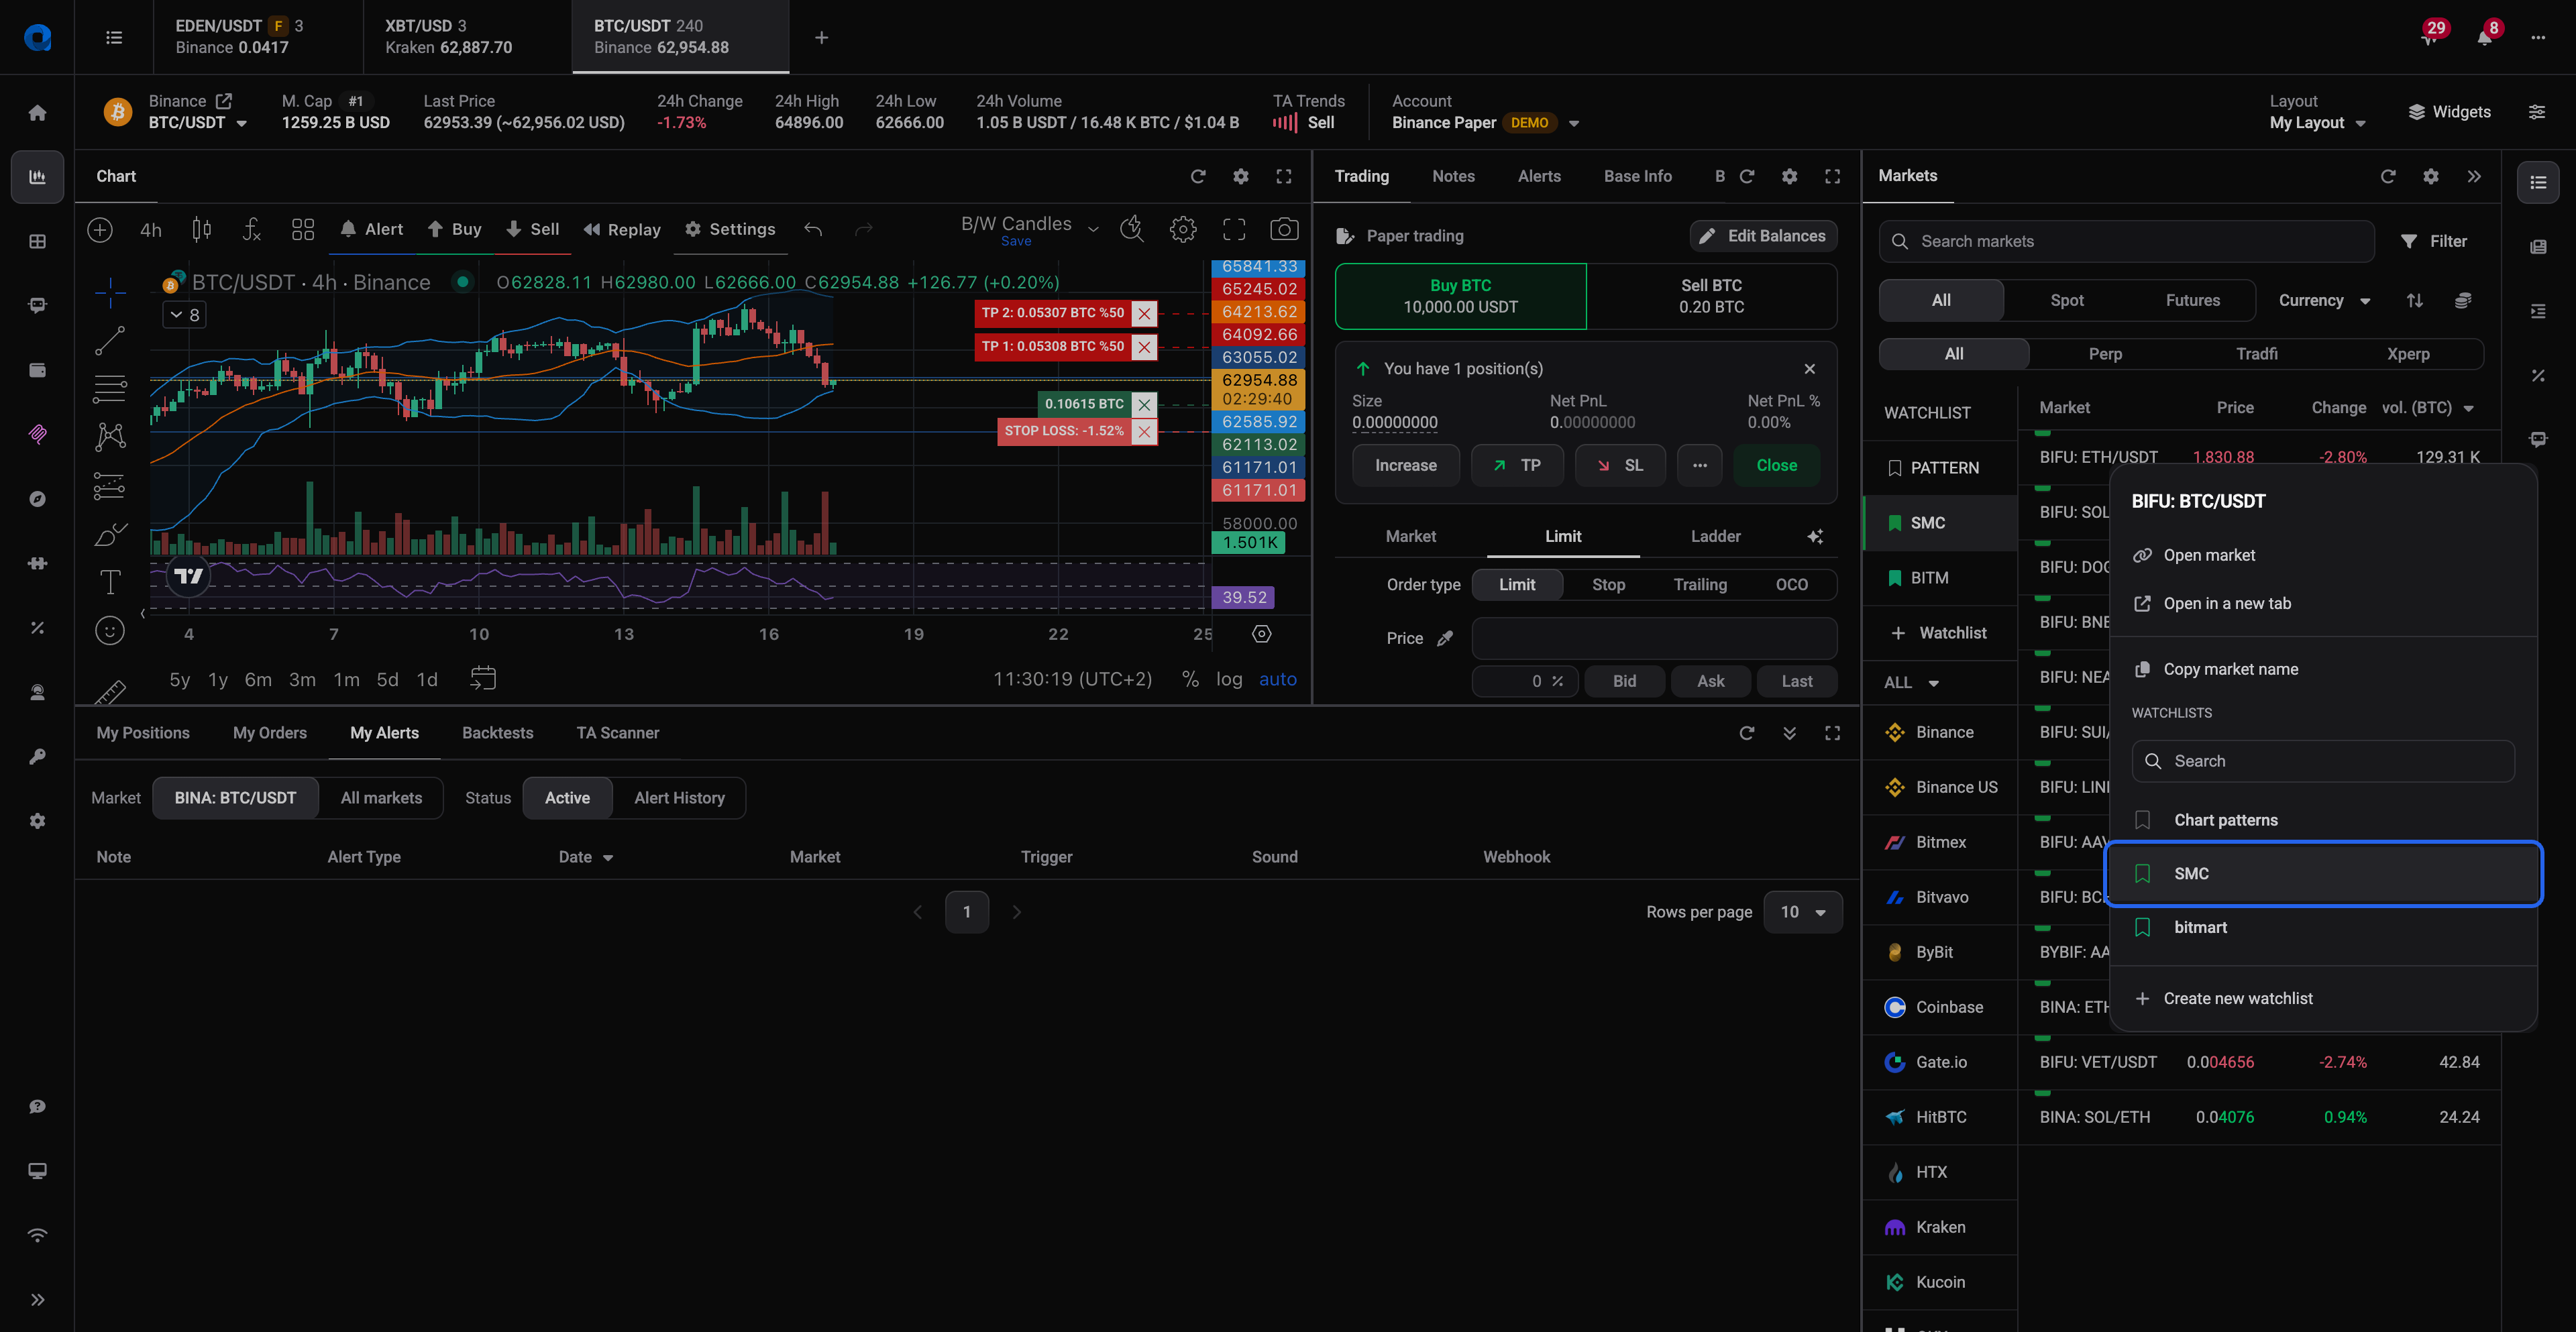Select the Ladder order tab
Screen dimensions: 2576x1332
[x=1715, y=536]
